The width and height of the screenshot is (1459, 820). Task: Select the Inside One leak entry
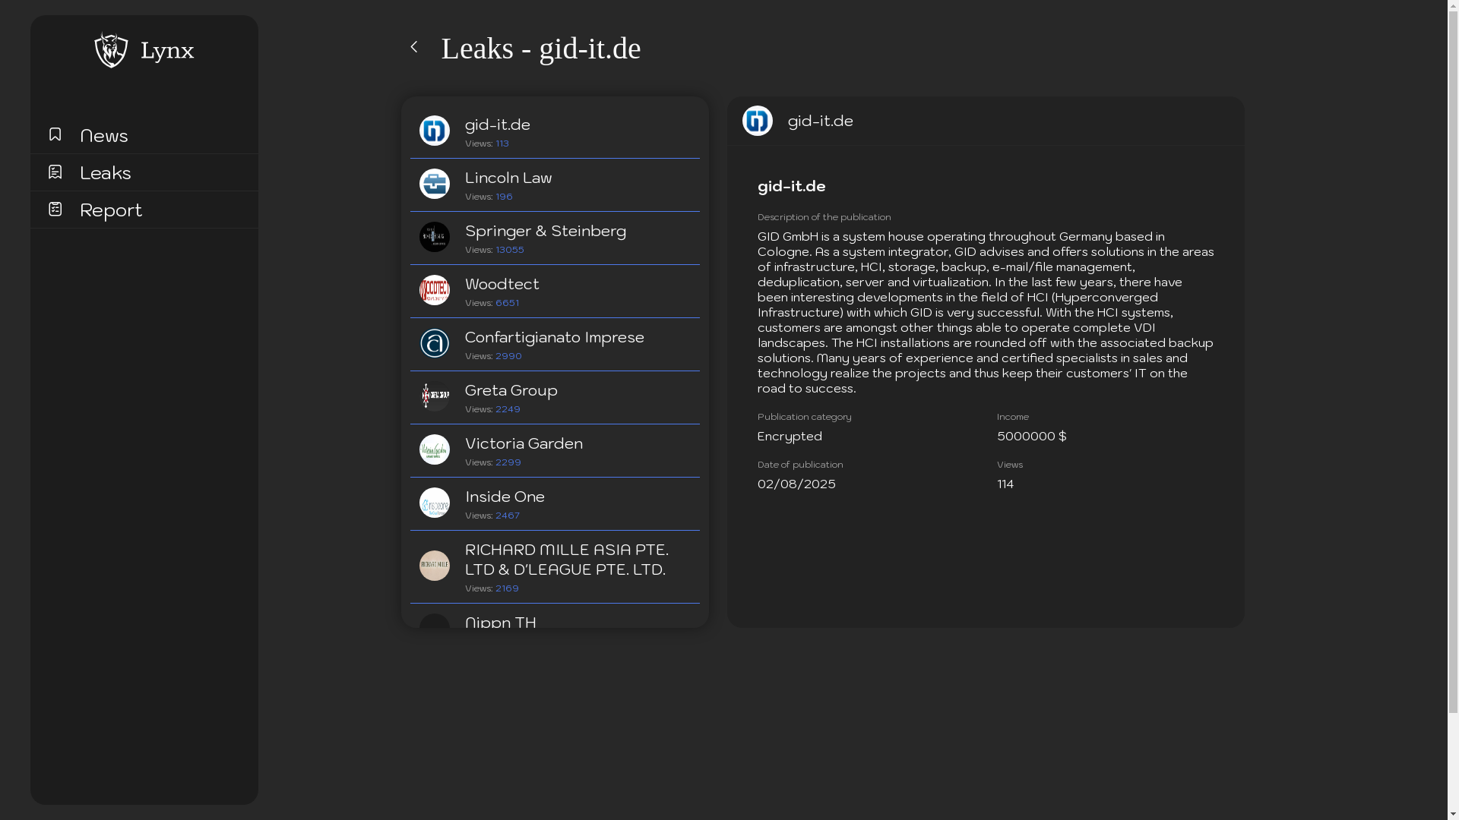[x=505, y=497]
